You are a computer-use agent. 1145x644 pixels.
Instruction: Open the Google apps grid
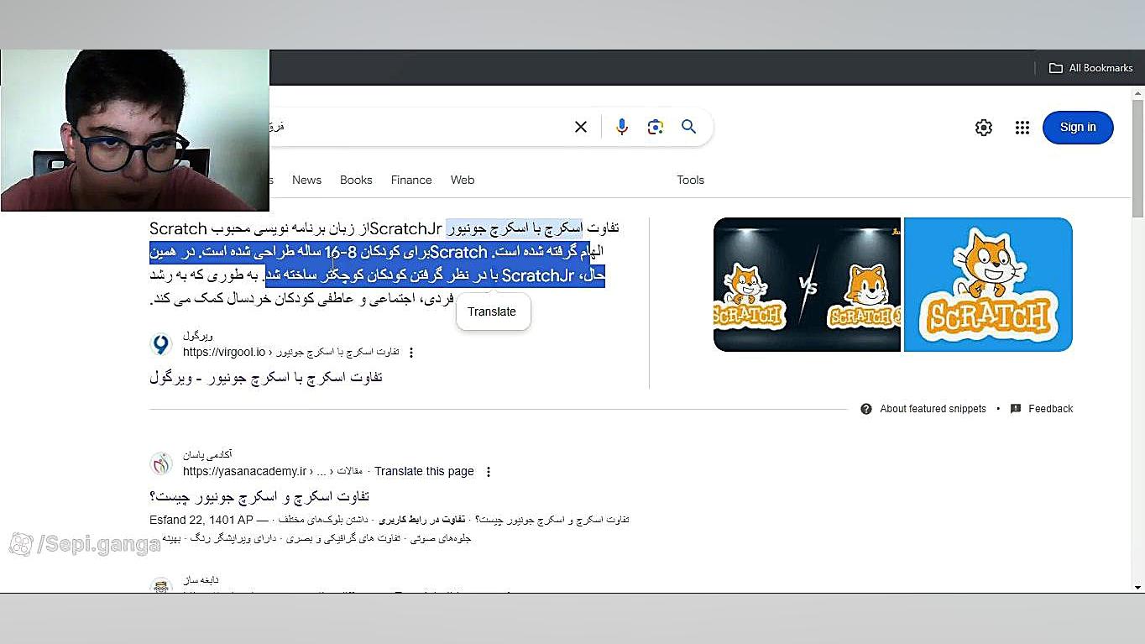click(1022, 128)
